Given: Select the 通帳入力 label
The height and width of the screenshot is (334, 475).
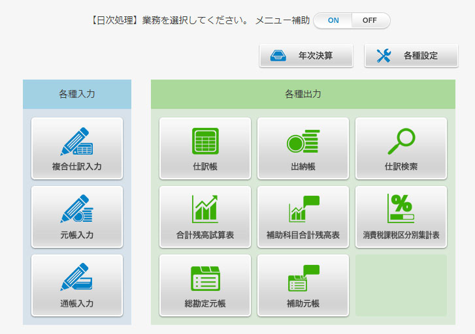Looking at the screenshot, I should [x=76, y=303].
